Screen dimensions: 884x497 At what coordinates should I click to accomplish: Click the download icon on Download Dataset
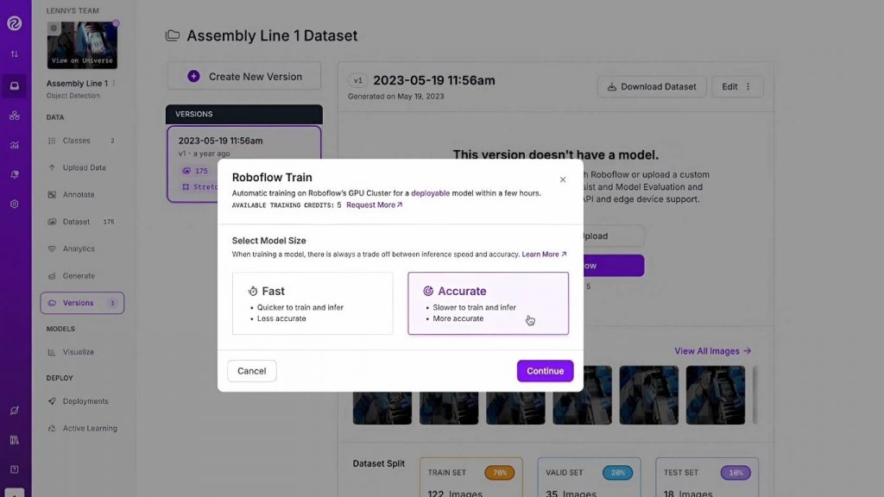tap(612, 86)
